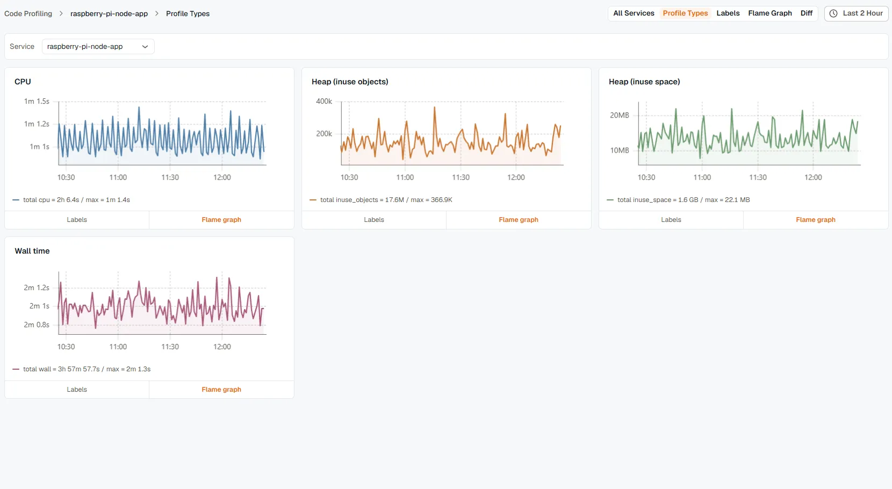Open Labels for Wall time panel
The width and height of the screenshot is (892, 489).
(x=77, y=390)
